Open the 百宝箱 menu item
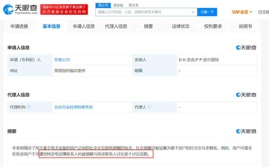269x167 pixels. (x=264, y=12)
